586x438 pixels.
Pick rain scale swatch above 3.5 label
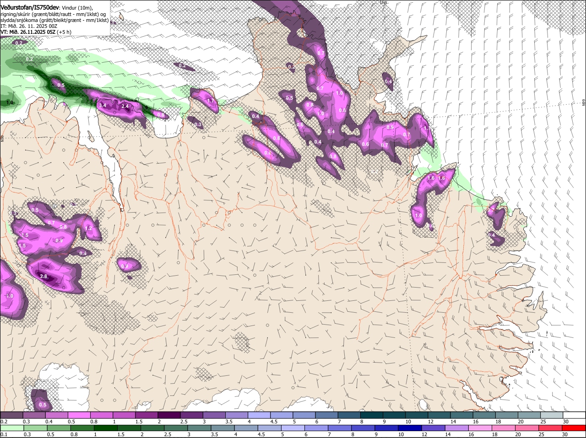(x=223, y=428)
